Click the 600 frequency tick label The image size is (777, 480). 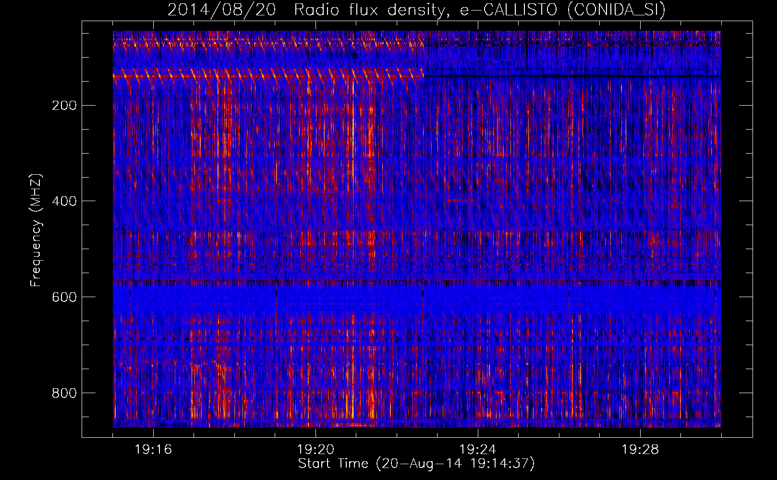coord(64,297)
